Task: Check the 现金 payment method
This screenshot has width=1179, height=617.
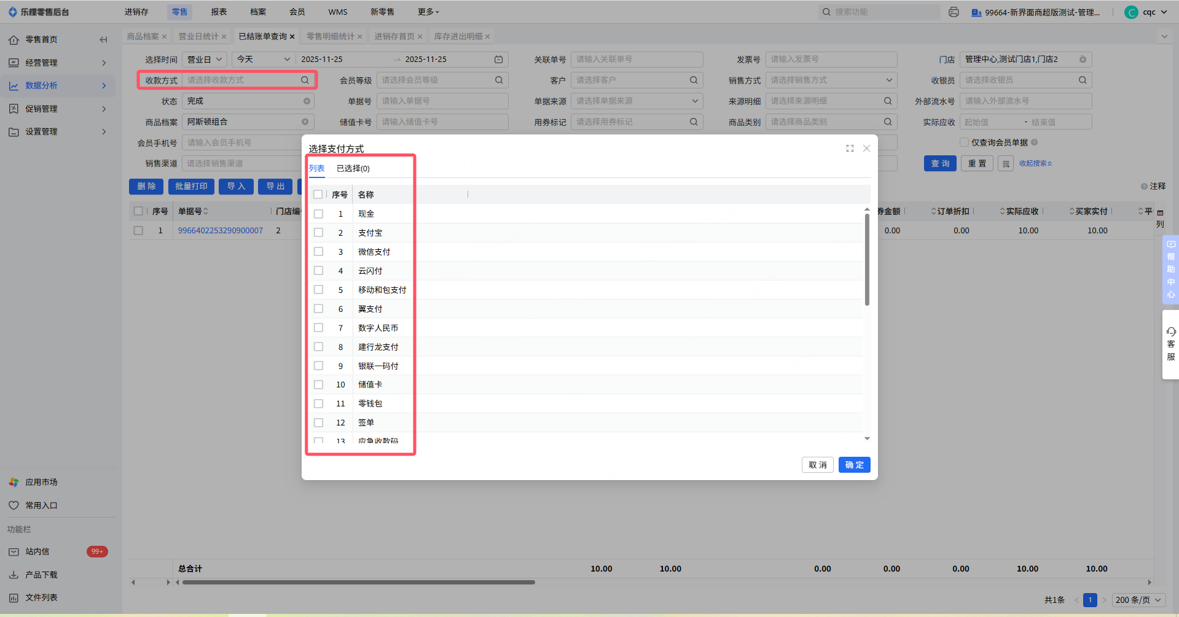Action: (318, 214)
